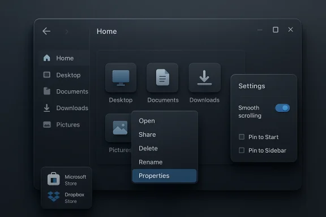Choose Rename from the context menu
The width and height of the screenshot is (326, 217).
165,162
